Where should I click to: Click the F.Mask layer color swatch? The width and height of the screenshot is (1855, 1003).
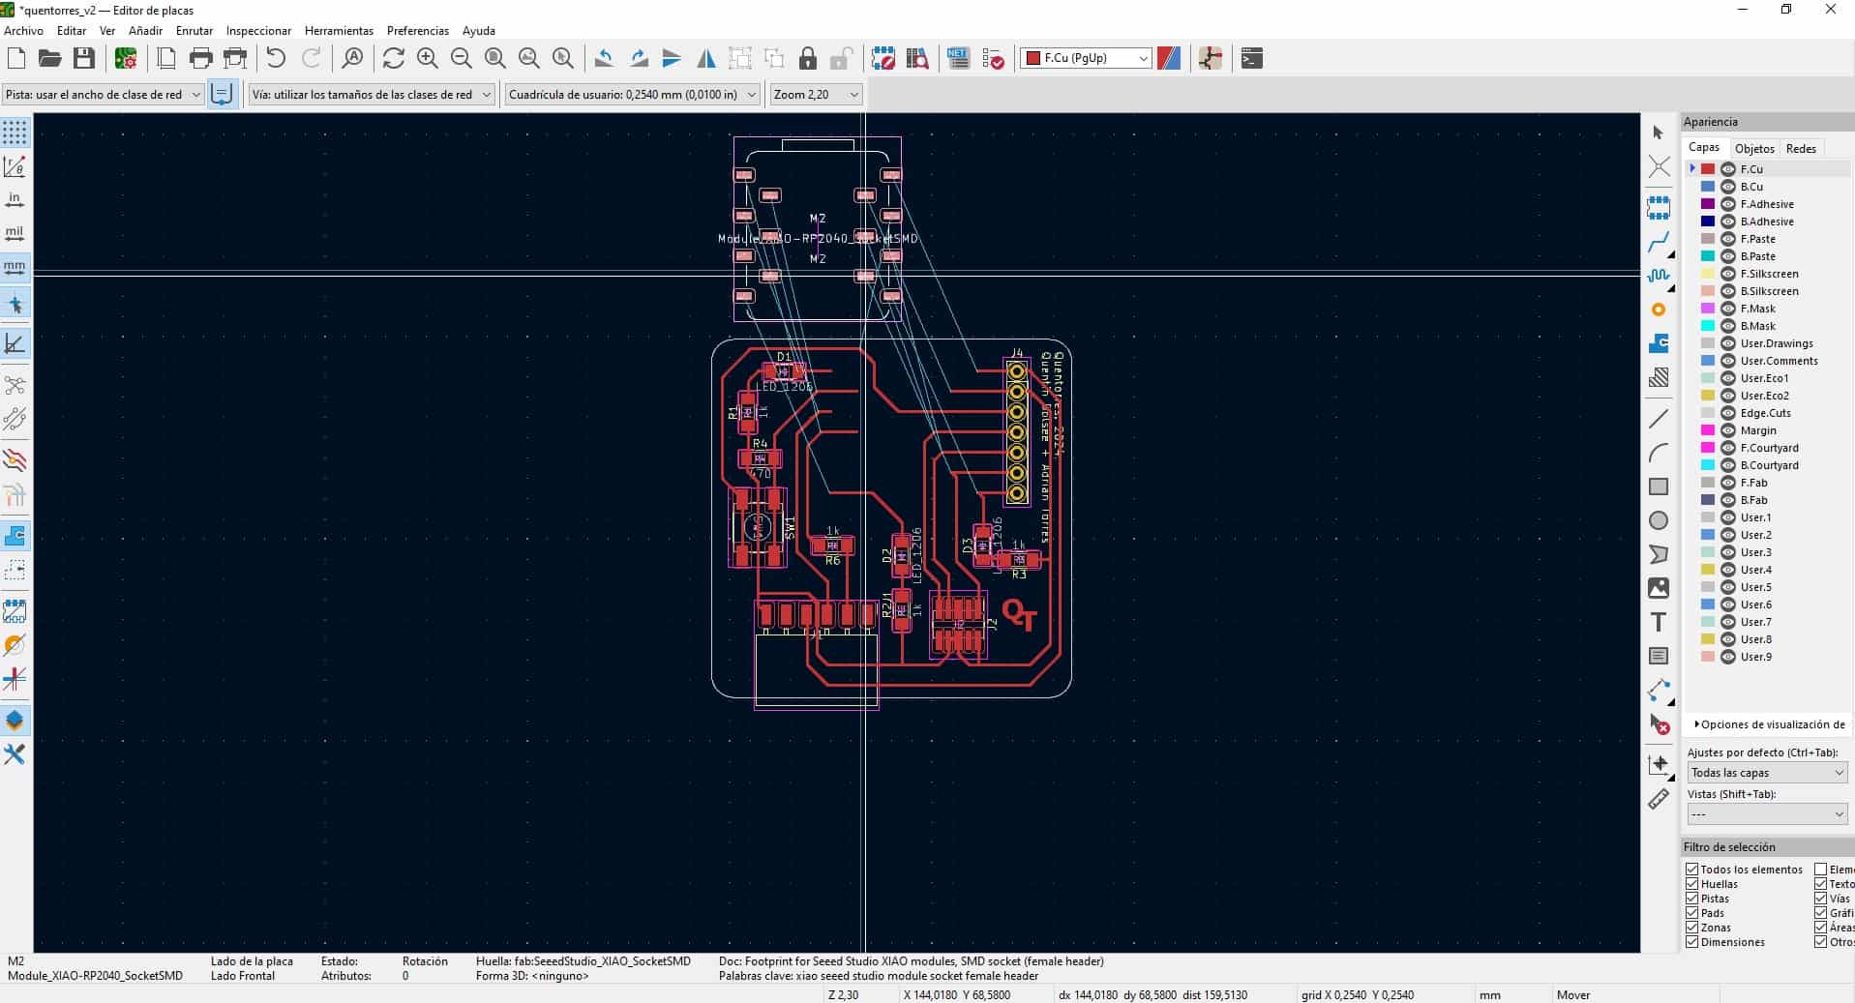[x=1708, y=309]
